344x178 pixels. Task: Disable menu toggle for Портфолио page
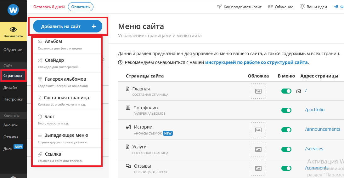click(x=286, y=110)
